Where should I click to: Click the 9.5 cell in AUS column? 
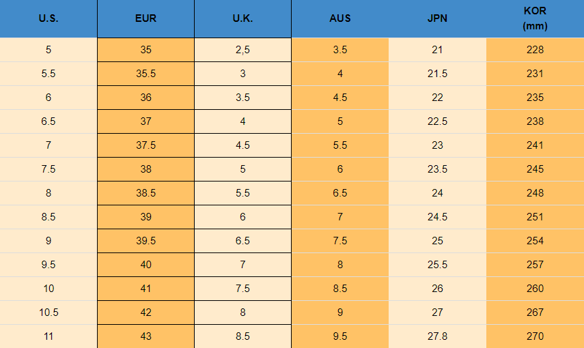(340, 336)
